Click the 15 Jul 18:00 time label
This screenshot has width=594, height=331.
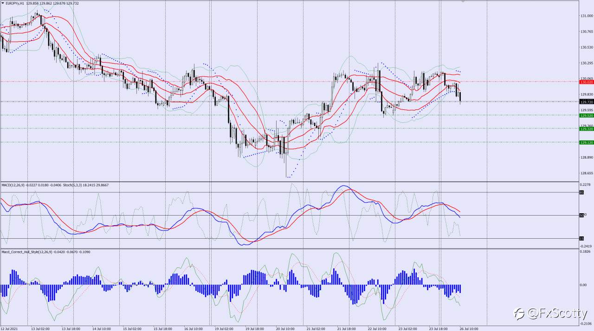pyautogui.click(x=163, y=328)
